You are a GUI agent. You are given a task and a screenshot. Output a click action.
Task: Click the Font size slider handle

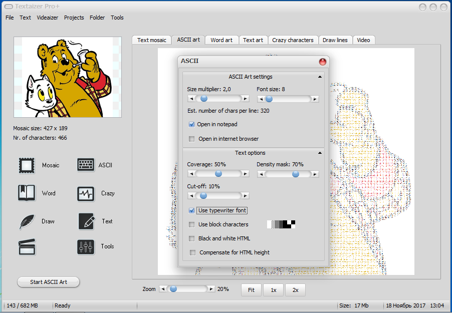point(269,99)
